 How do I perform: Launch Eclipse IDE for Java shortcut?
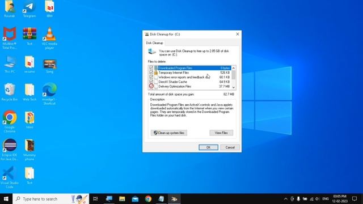click(x=10, y=150)
